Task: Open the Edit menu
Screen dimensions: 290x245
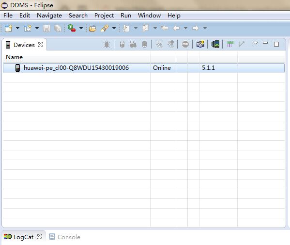Action: click(25, 16)
